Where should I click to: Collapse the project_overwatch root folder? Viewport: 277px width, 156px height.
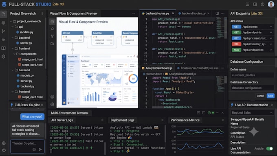click(11, 21)
